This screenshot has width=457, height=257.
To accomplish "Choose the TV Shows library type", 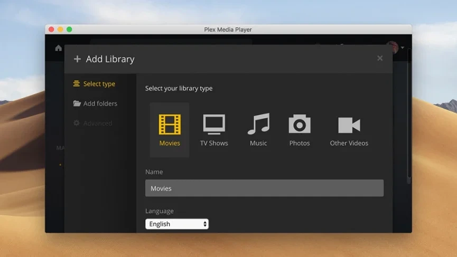I will [x=214, y=130].
